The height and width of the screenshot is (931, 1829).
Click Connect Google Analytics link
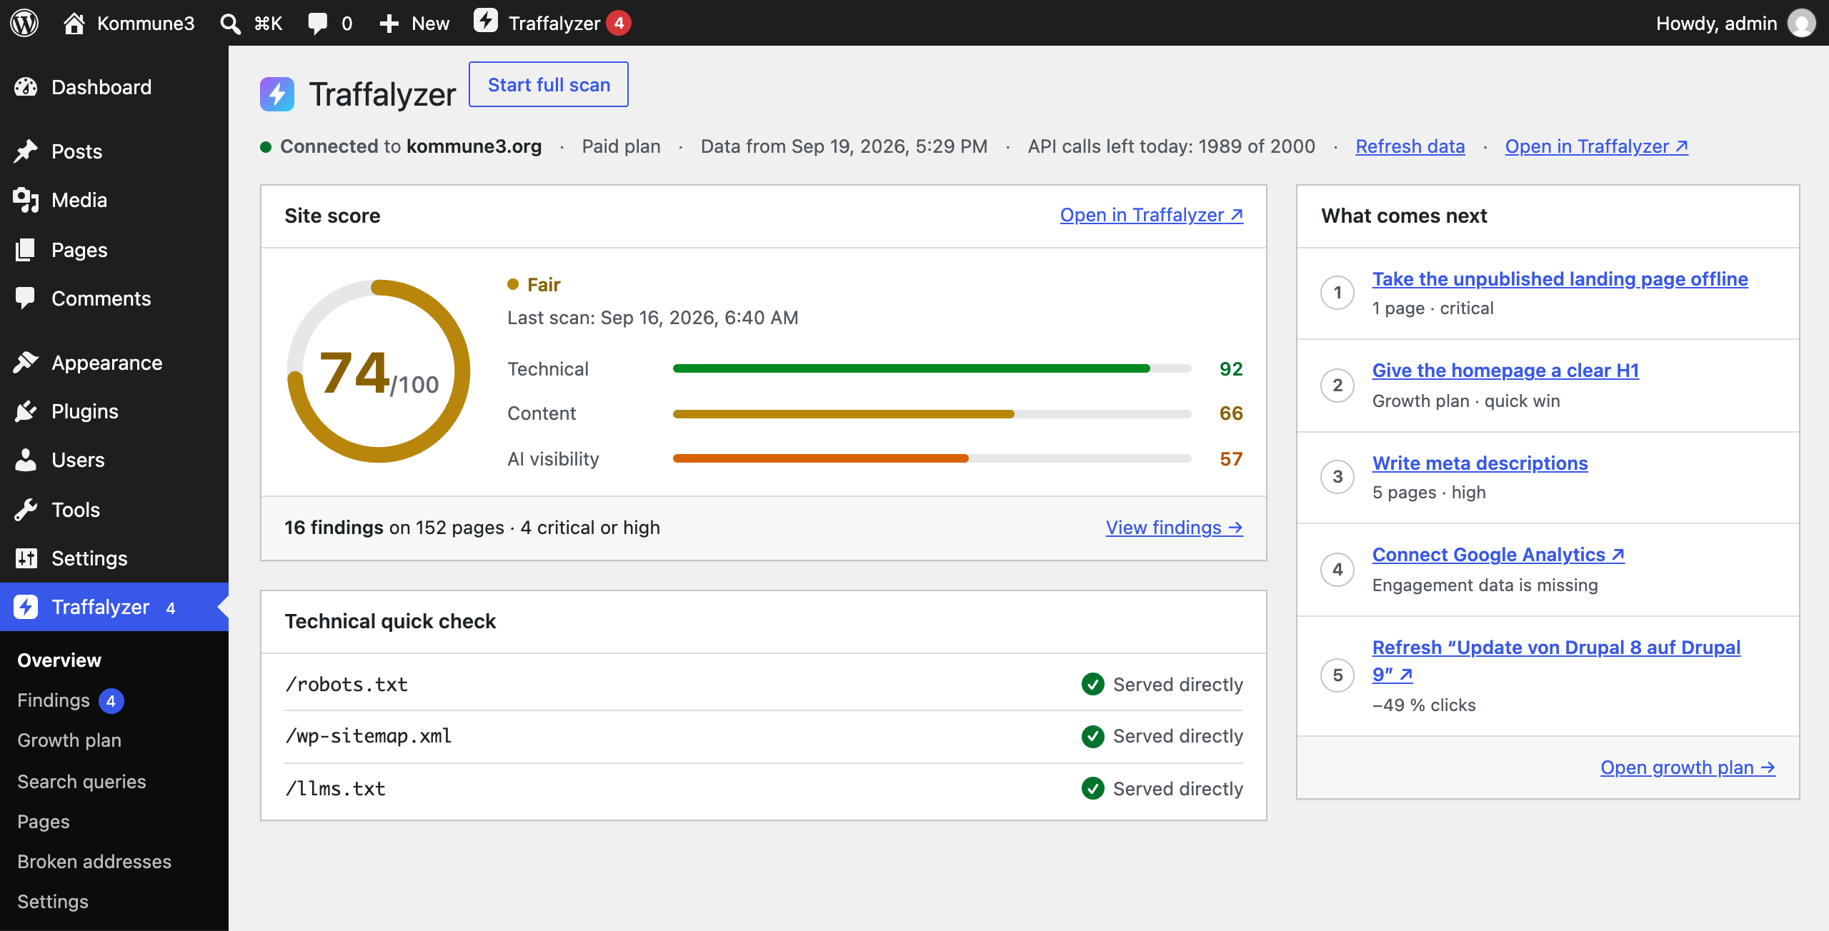coord(1498,555)
